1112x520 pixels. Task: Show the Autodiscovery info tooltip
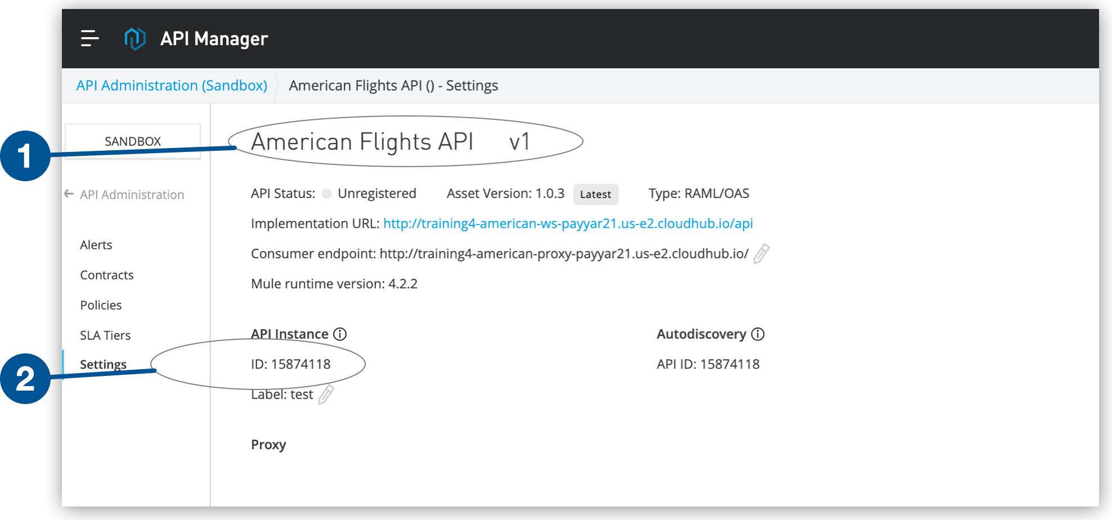(x=759, y=334)
